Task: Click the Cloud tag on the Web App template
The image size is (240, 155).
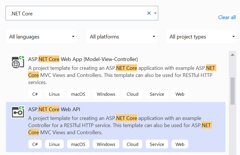Action: (132, 94)
